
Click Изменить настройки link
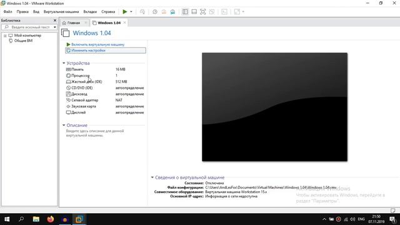tap(88, 51)
